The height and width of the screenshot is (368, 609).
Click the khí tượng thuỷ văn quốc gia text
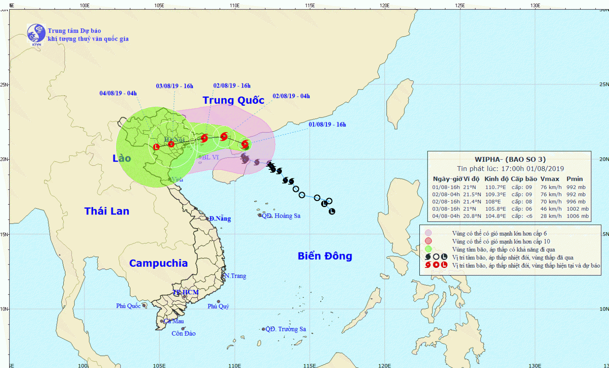click(x=88, y=39)
